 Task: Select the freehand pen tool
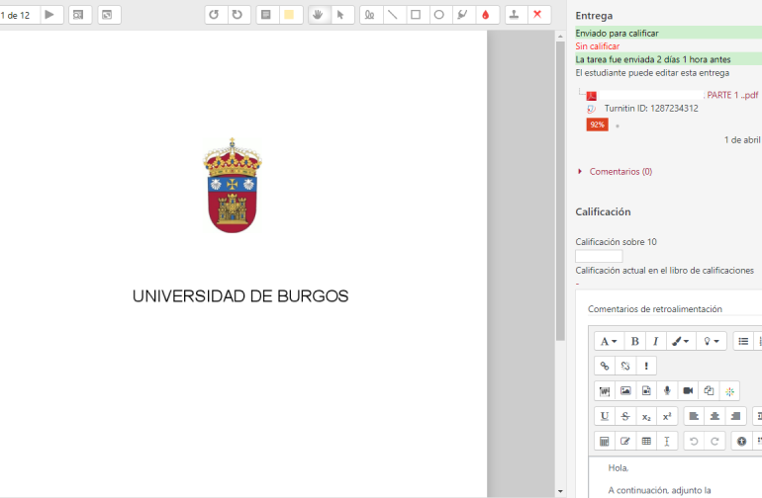(370, 15)
